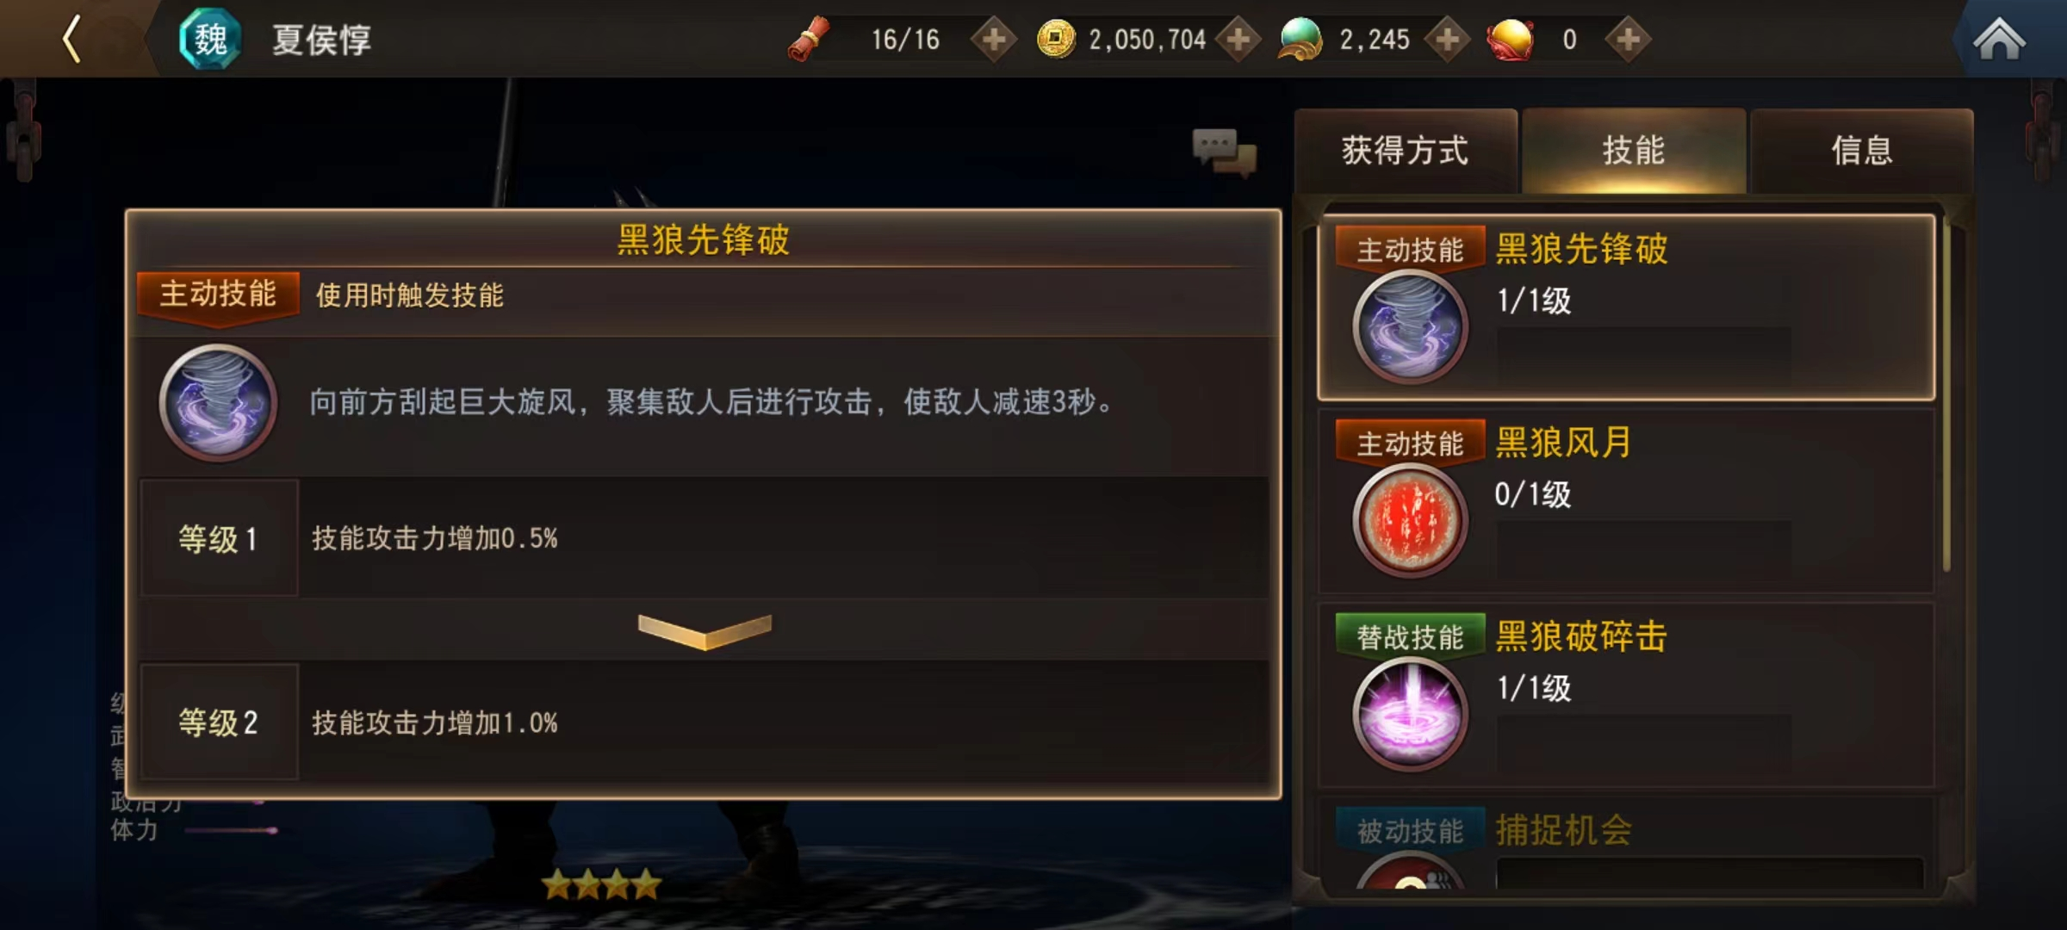This screenshot has height=930, width=2067.
Task: Select the 黑狼先锋破 skill entry
Action: tap(1626, 307)
